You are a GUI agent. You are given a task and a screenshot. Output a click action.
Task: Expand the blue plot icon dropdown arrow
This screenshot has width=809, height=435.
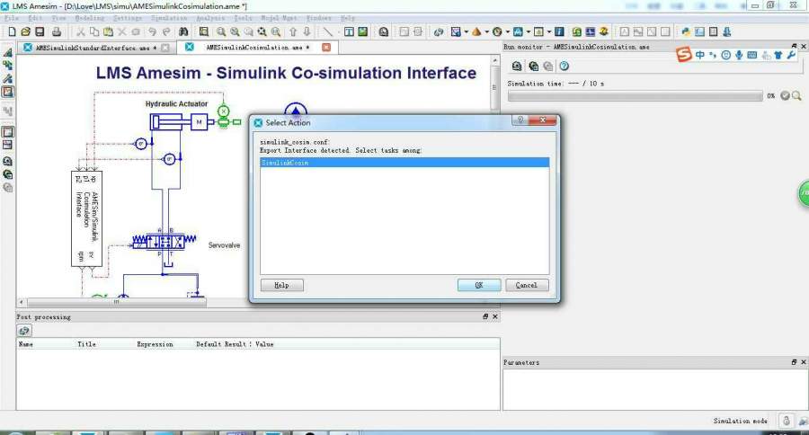(528, 32)
